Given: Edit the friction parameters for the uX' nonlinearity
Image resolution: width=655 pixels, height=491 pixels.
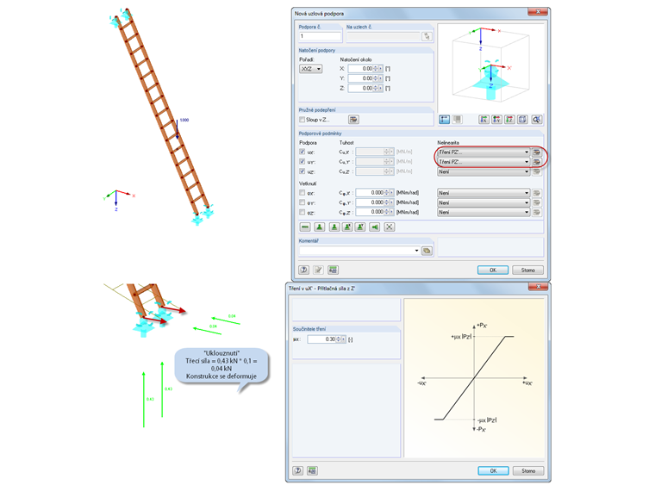Looking at the screenshot, I should pos(537,152).
